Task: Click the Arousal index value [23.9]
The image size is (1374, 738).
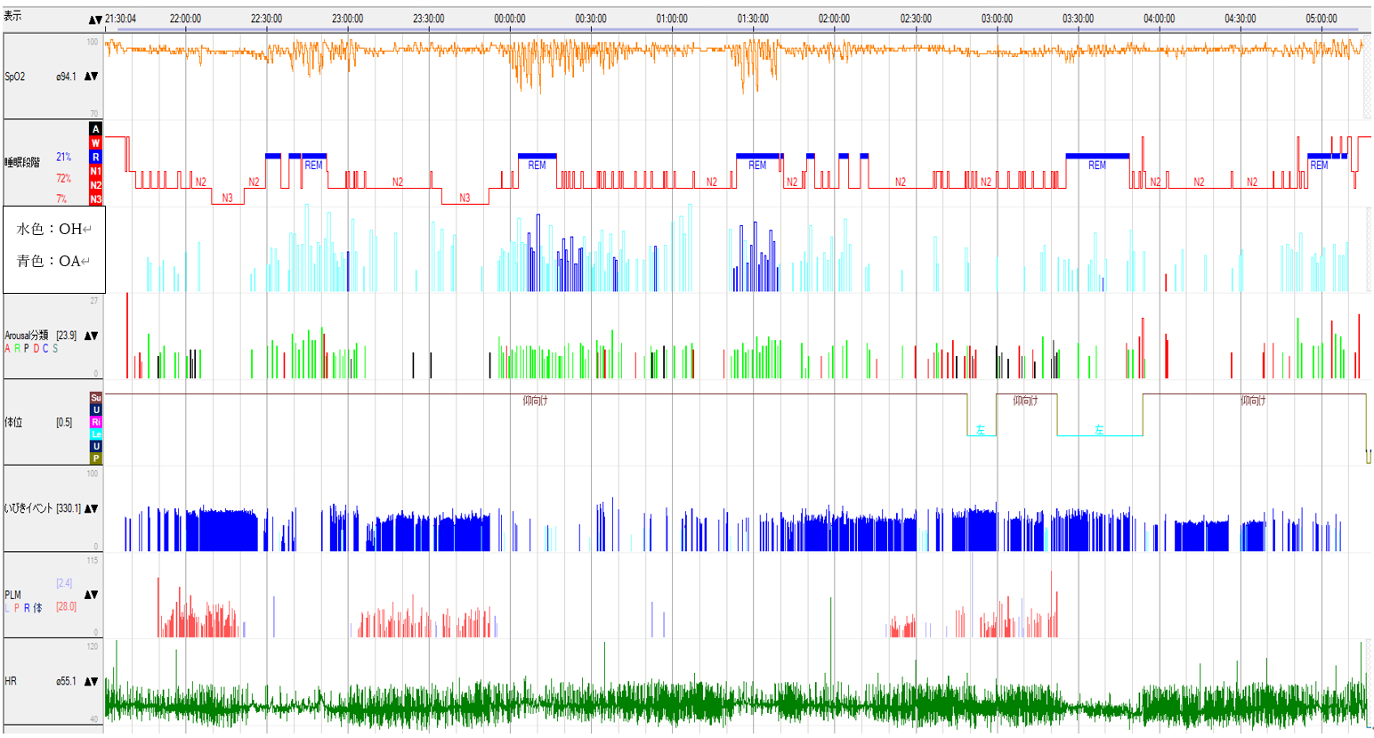Action: tap(66, 336)
